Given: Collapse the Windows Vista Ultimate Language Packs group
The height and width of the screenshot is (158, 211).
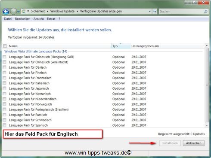Looking at the screenshot, I should 36,52.
